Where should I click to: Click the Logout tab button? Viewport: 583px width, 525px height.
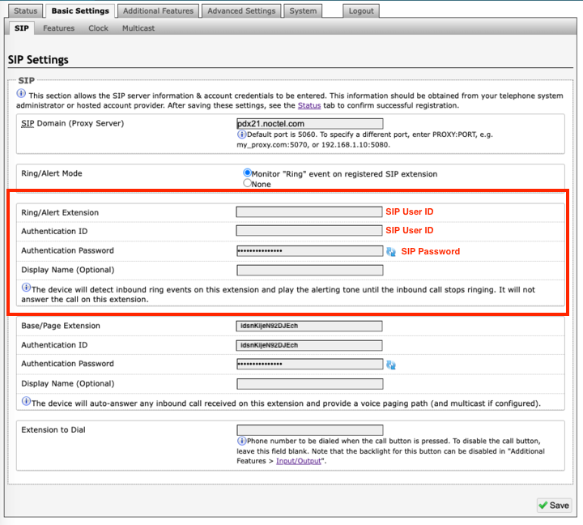pos(361,11)
